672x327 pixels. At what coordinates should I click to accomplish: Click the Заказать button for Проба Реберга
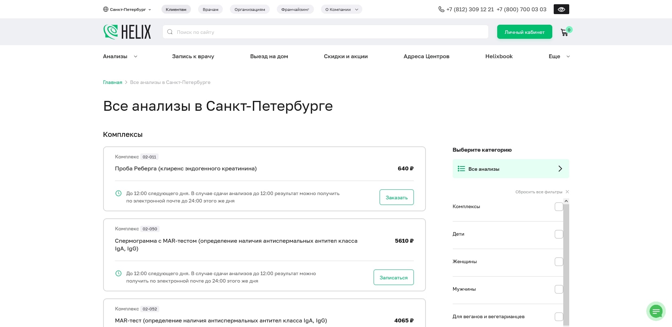click(x=396, y=197)
